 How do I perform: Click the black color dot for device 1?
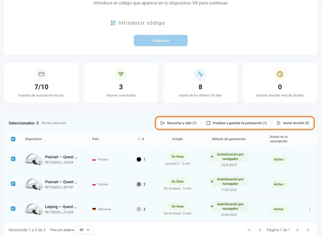tap(139, 159)
